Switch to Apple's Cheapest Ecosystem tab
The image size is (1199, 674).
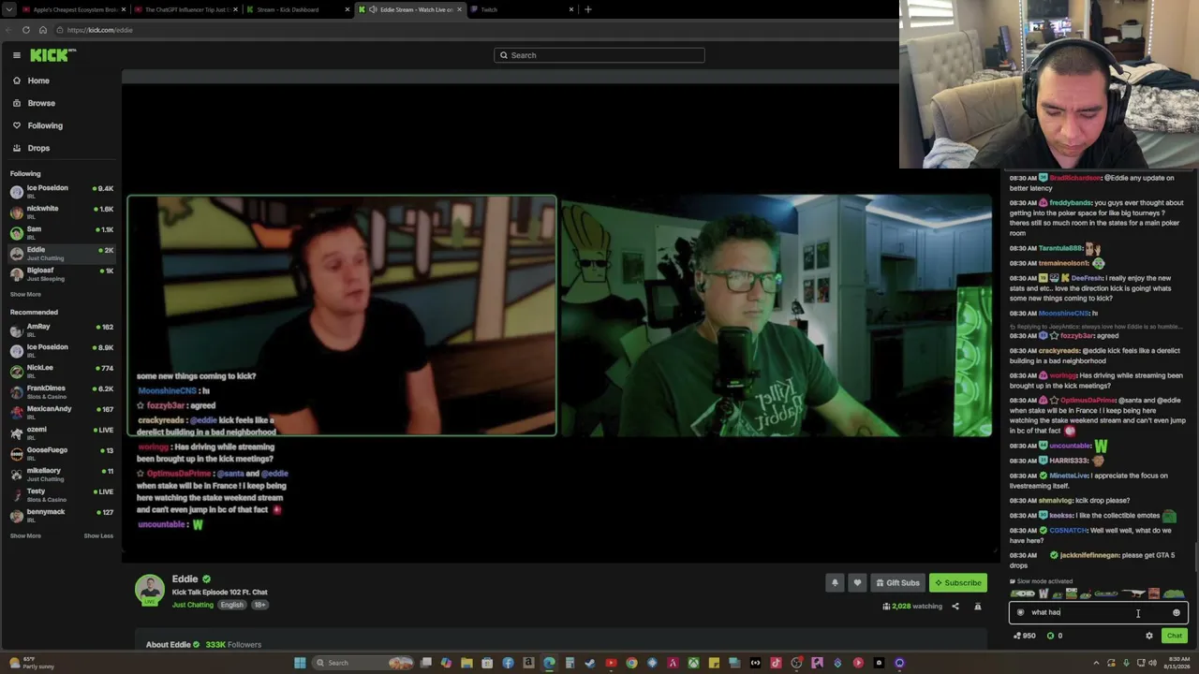(x=73, y=9)
